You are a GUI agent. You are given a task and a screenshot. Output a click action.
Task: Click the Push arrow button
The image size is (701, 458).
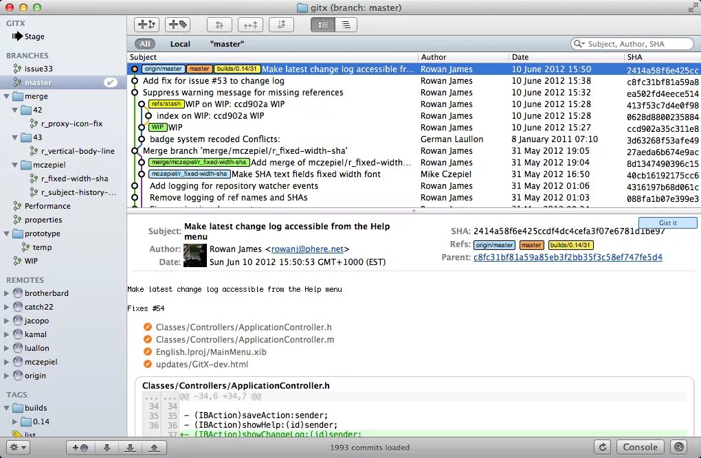pos(154,447)
